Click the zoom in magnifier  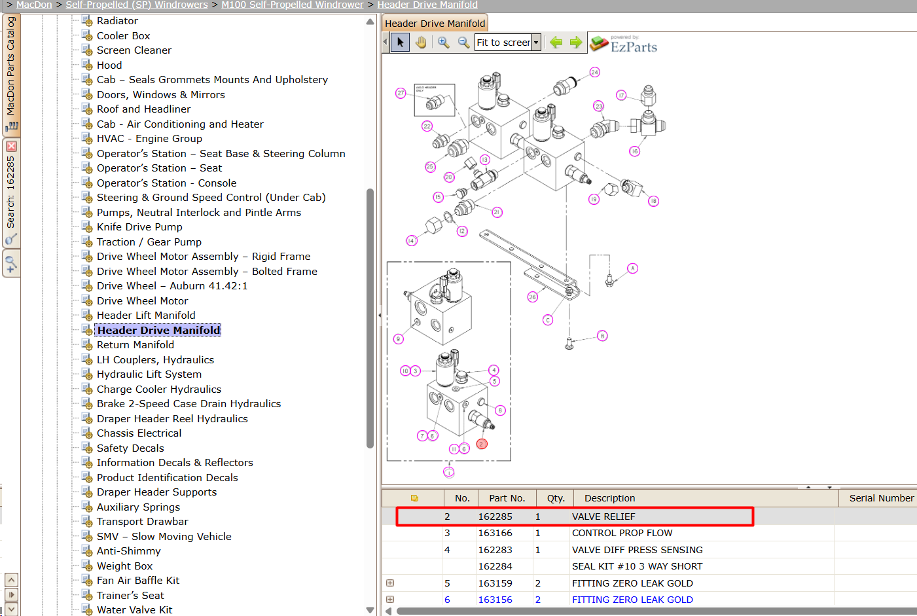(444, 43)
